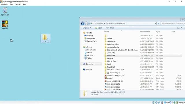Select the Camtasia Studio folder row
Screen dimensions: 185x104
[x=143, y=47]
